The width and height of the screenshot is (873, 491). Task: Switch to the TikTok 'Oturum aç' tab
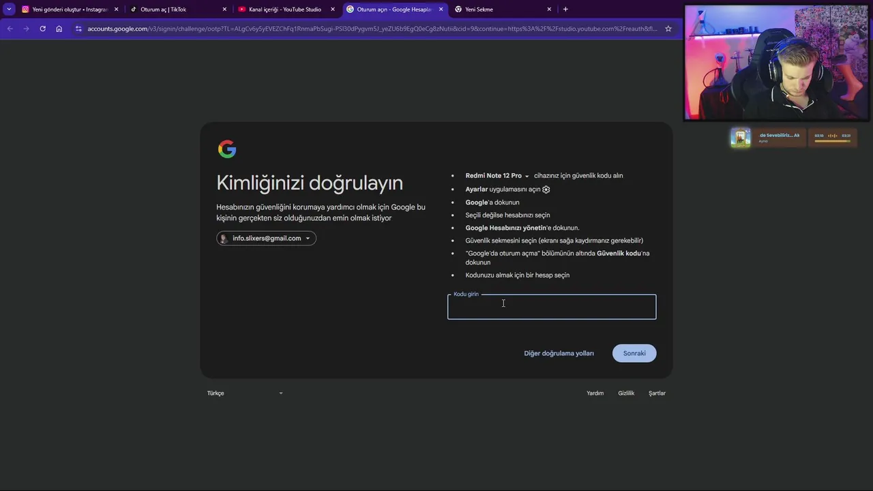177,10
